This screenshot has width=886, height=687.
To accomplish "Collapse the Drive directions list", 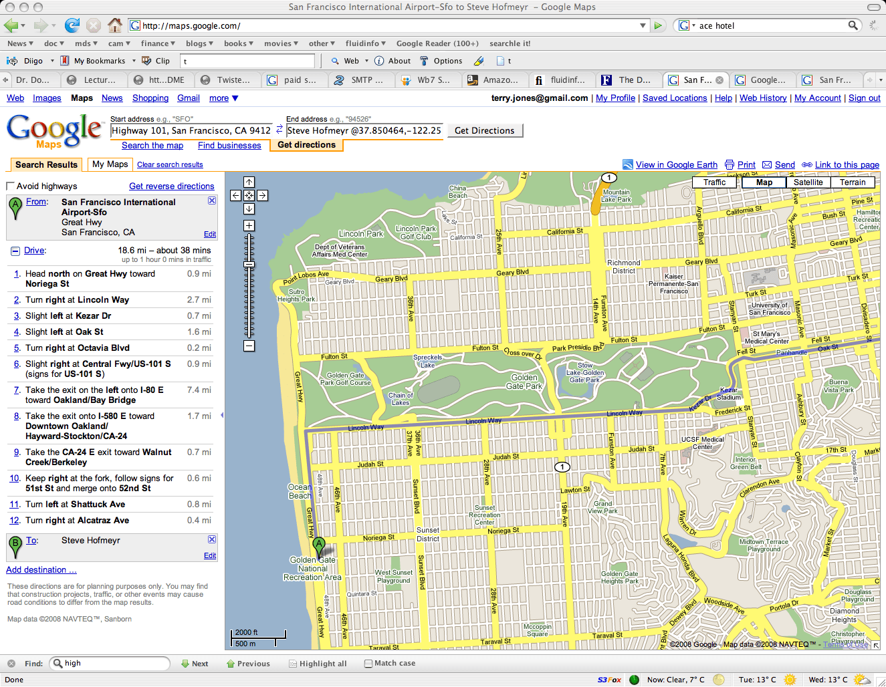I will tap(15, 251).
